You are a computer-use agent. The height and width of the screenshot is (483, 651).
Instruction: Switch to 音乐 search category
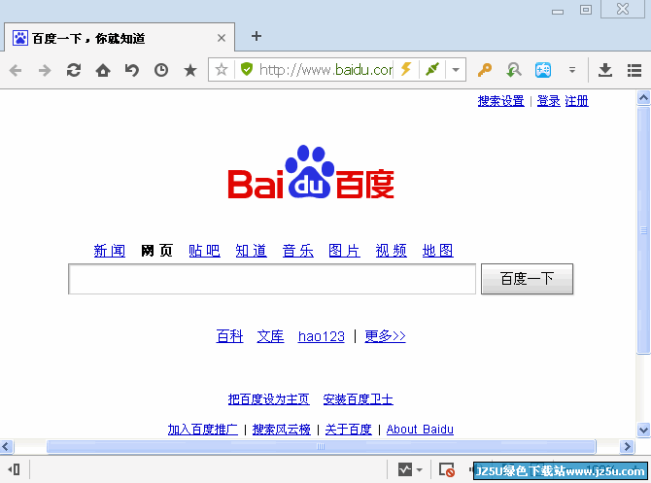click(297, 251)
